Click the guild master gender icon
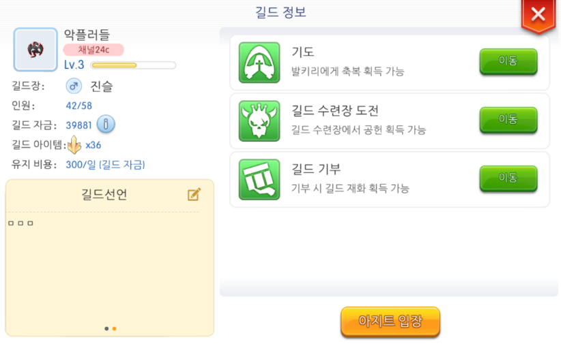Image resolution: width=561 pixels, height=344 pixels. [73, 87]
